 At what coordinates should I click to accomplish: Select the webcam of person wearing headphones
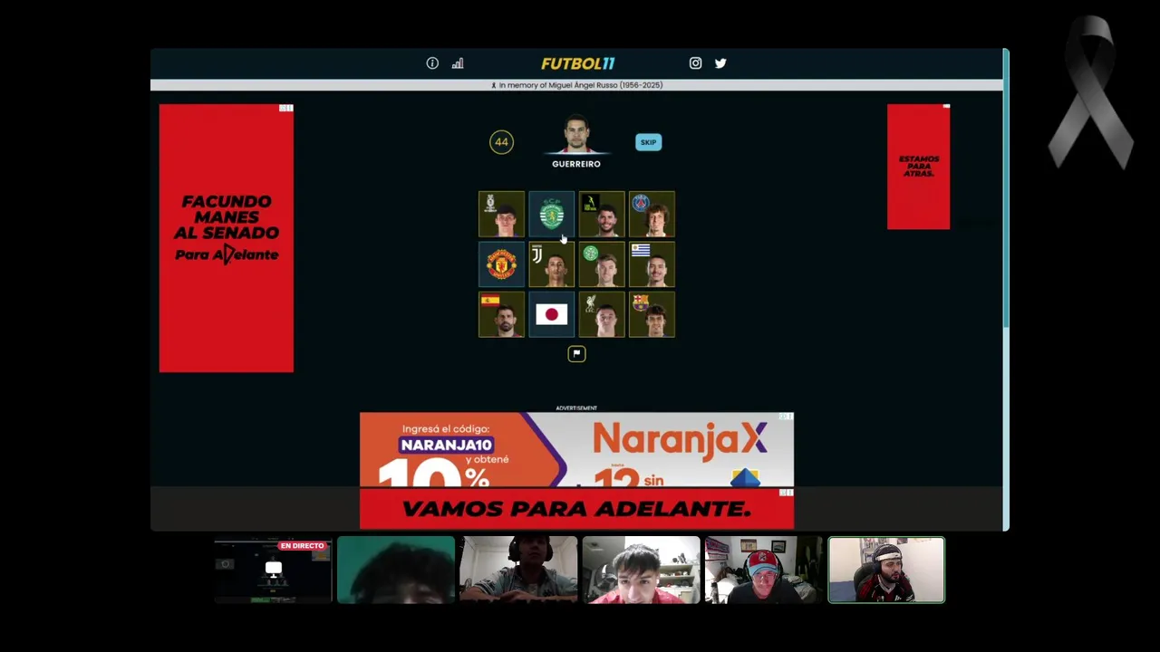[x=518, y=570]
